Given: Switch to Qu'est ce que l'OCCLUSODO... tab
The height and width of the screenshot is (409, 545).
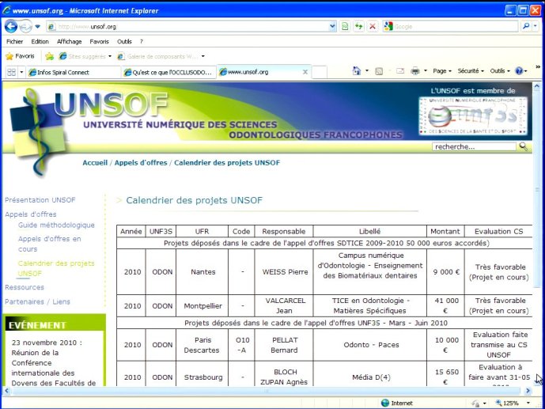Looking at the screenshot, I should pyautogui.click(x=169, y=72).
